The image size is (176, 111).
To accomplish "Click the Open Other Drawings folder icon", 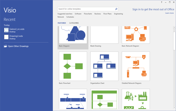I will click(5, 46).
